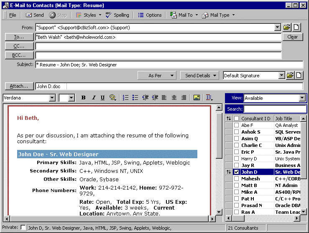
Task: Open the font size dropdown
Action: [72, 98]
